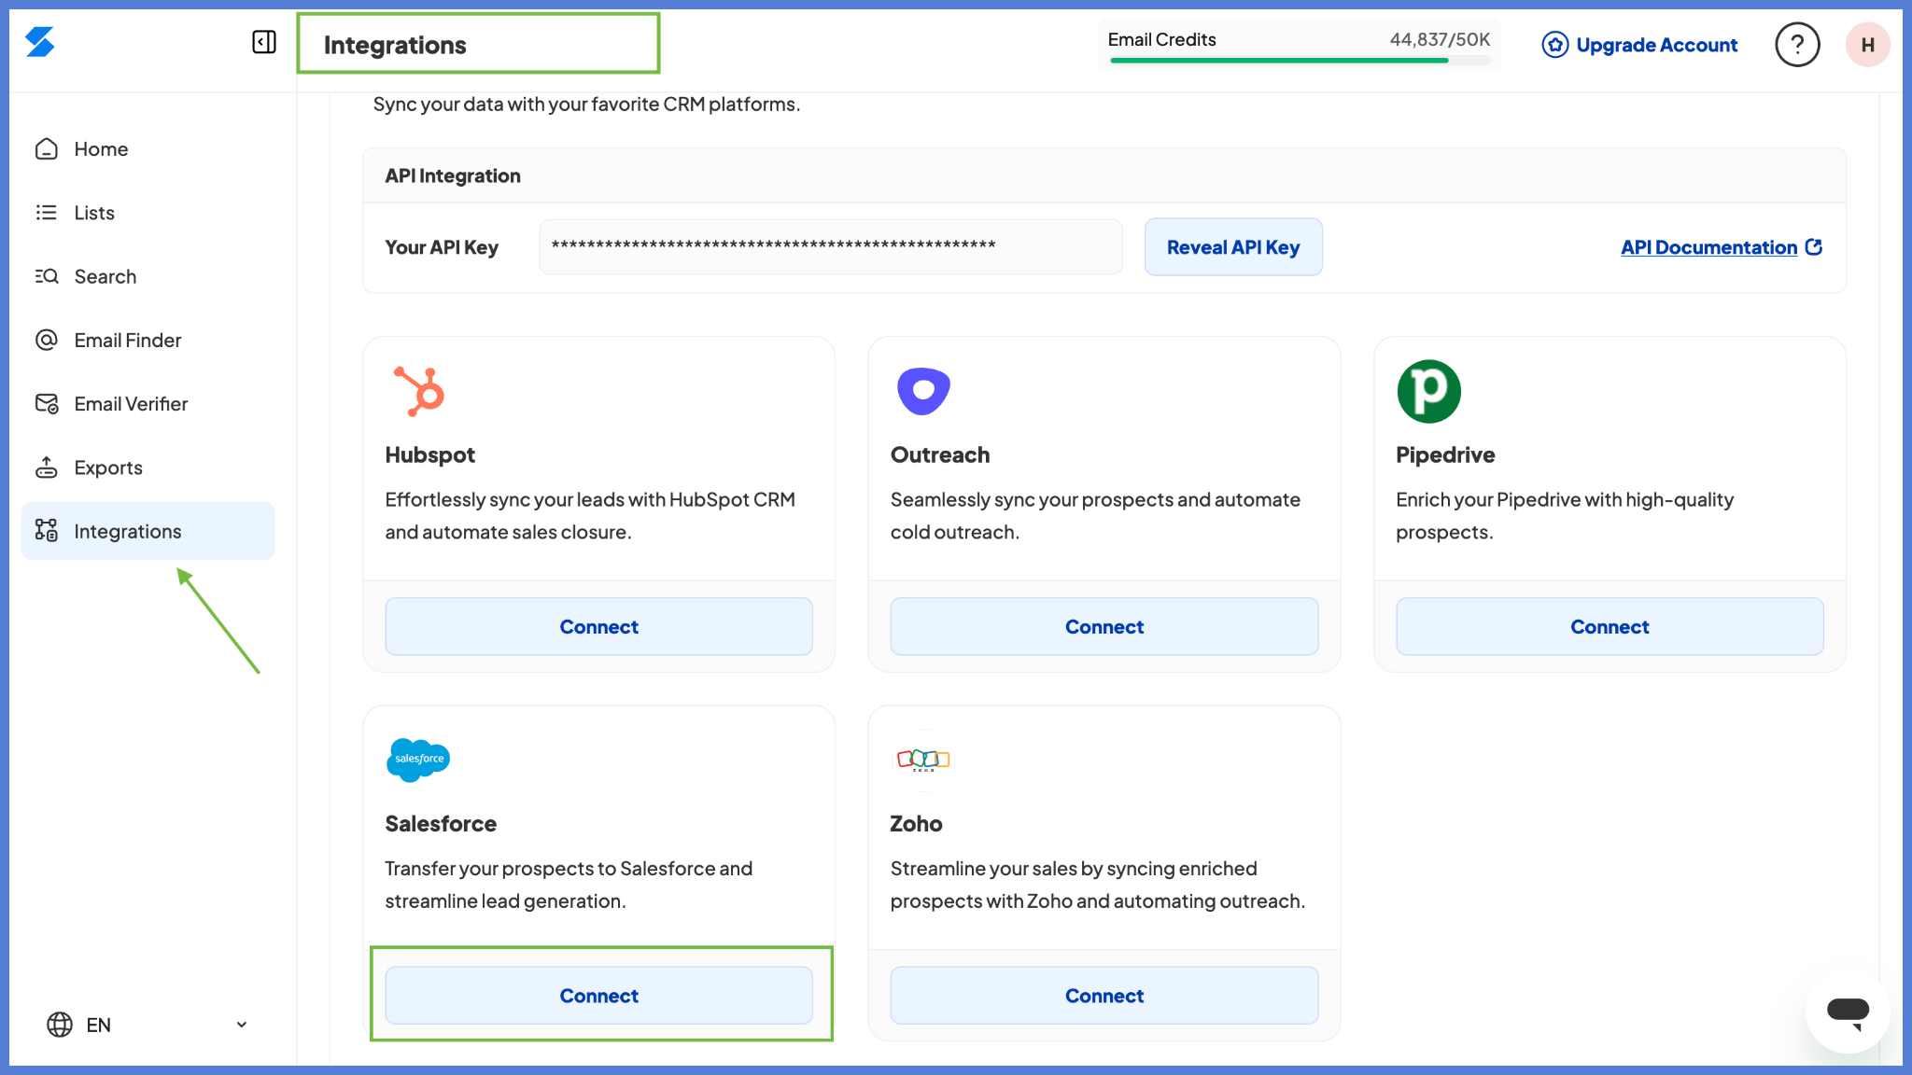Image resolution: width=1912 pixels, height=1075 pixels.
Task: Click the Integrations nodes icon
Action: click(47, 531)
